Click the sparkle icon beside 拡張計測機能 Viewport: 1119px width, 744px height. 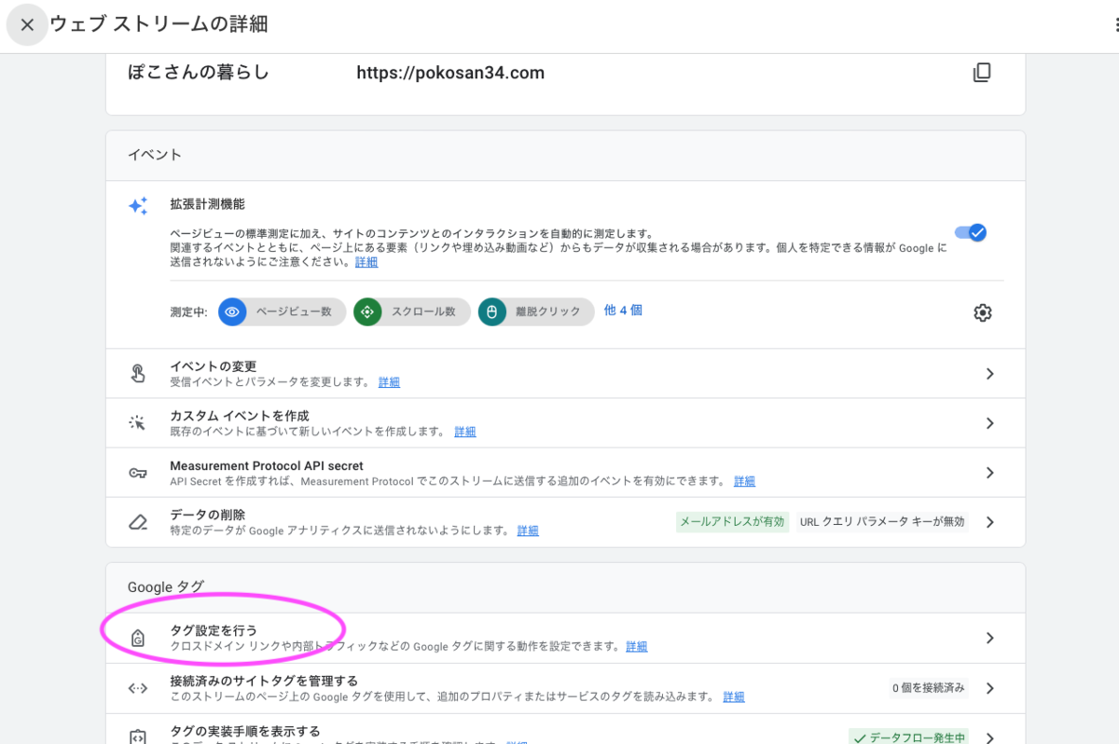point(138,206)
